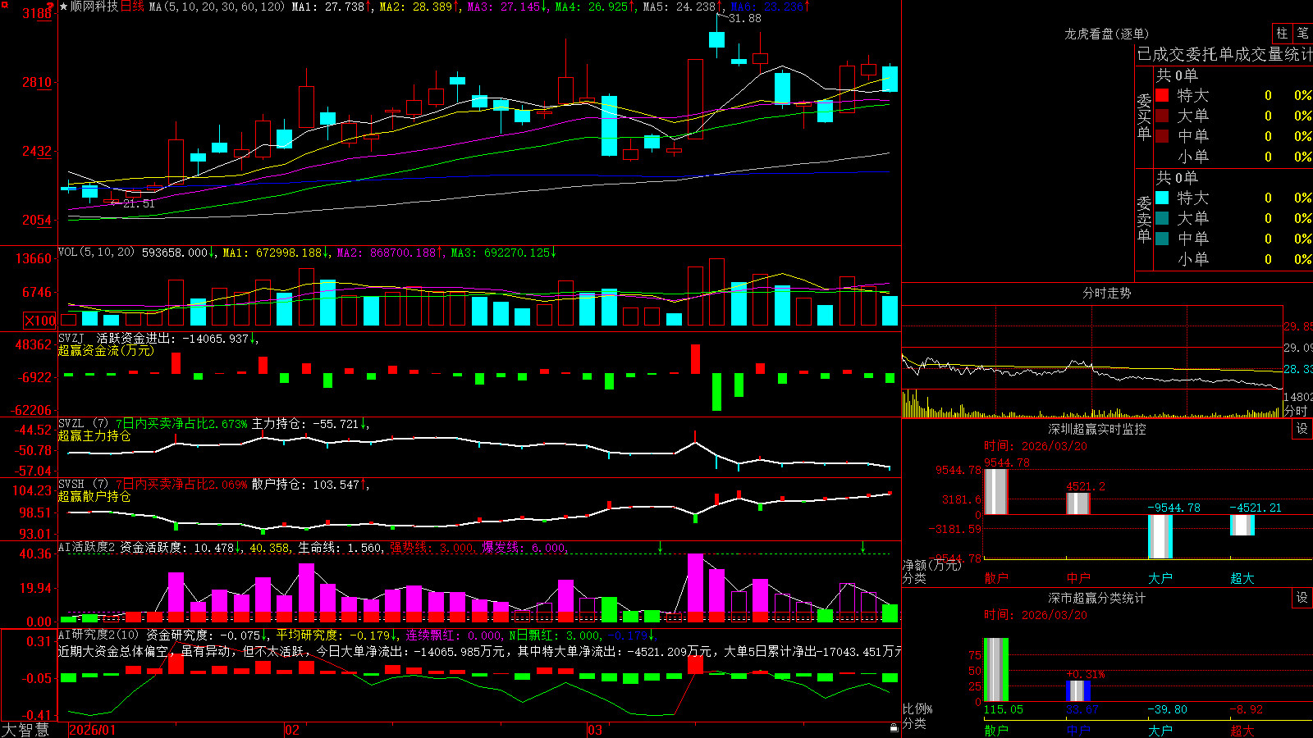Click the star icon beside 顺网科技

pyautogui.click(x=64, y=7)
